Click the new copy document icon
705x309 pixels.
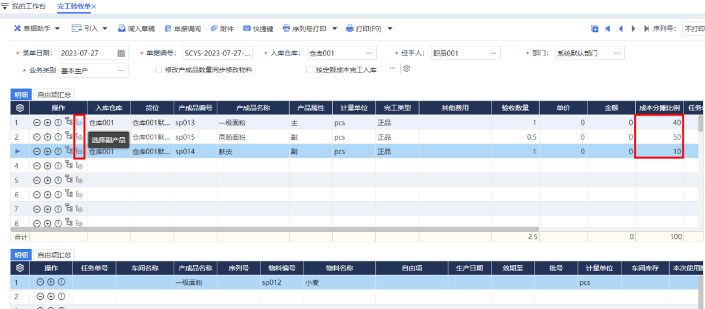point(595,28)
